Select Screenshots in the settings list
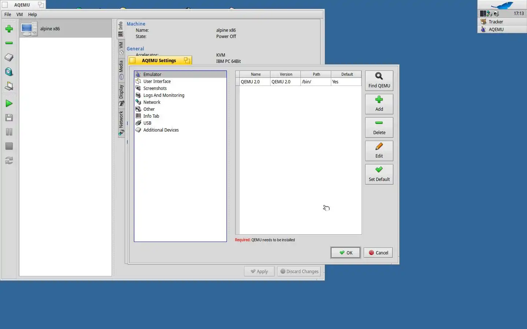Image resolution: width=527 pixels, height=329 pixels. click(180, 88)
